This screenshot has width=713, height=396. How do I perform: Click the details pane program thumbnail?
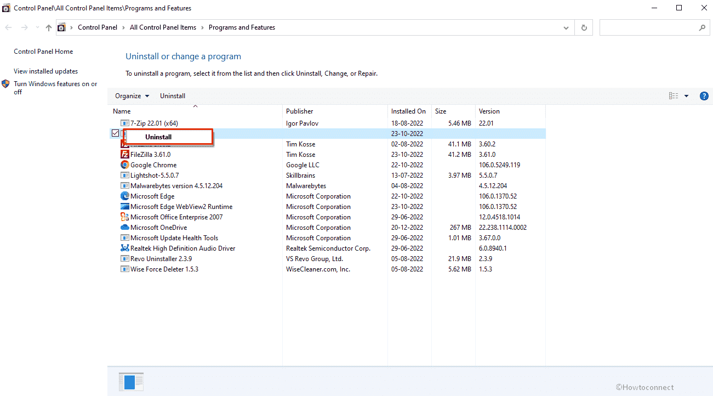pos(131,382)
